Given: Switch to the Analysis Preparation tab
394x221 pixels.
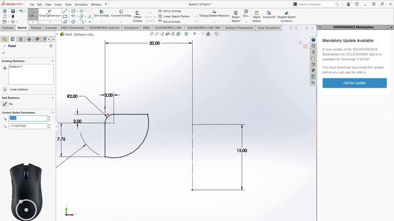Looking at the screenshot, I should [x=239, y=28].
